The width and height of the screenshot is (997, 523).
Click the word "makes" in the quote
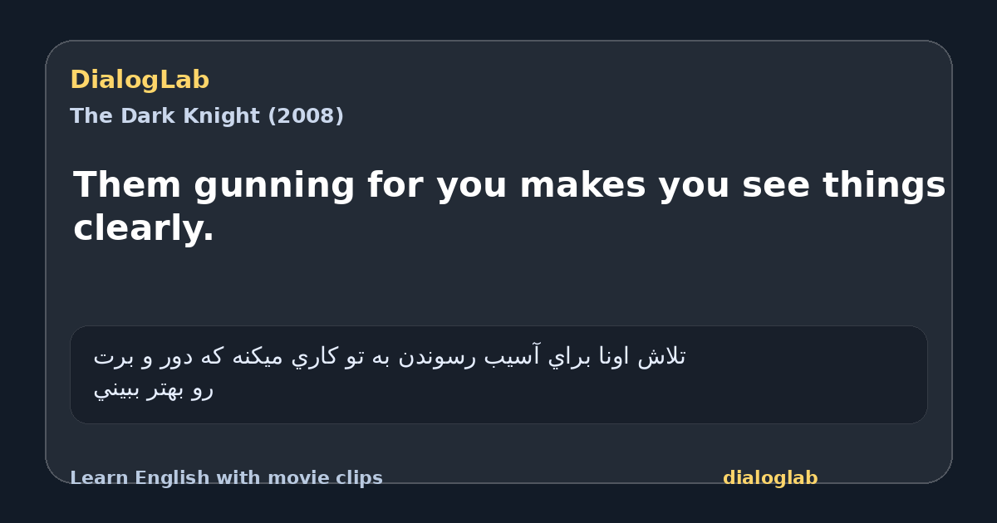point(582,185)
